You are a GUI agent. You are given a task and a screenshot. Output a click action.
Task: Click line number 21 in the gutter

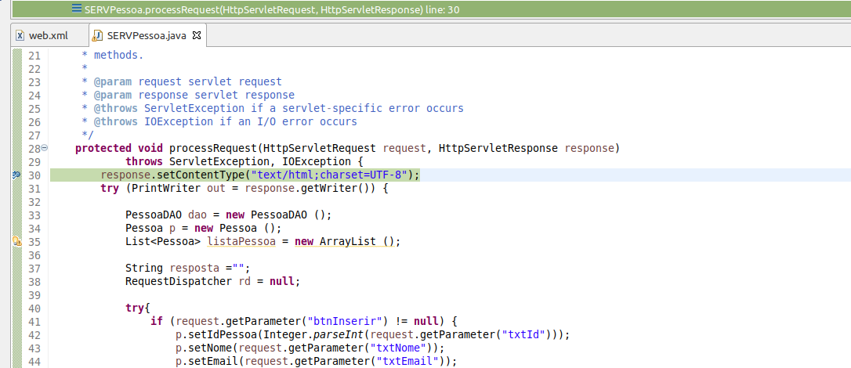[x=34, y=56]
